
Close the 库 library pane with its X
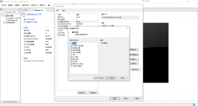click(x=19, y=9)
